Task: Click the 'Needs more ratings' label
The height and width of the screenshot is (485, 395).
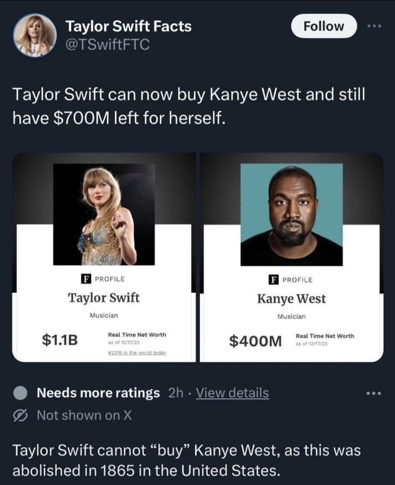Action: click(x=98, y=393)
